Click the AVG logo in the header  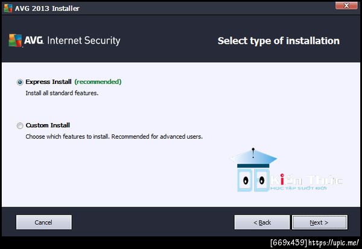pyautogui.click(x=24, y=41)
